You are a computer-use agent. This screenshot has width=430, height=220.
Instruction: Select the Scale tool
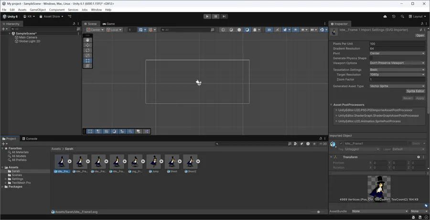[x=88, y=56]
